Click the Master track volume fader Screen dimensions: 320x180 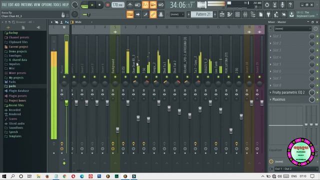point(66,103)
